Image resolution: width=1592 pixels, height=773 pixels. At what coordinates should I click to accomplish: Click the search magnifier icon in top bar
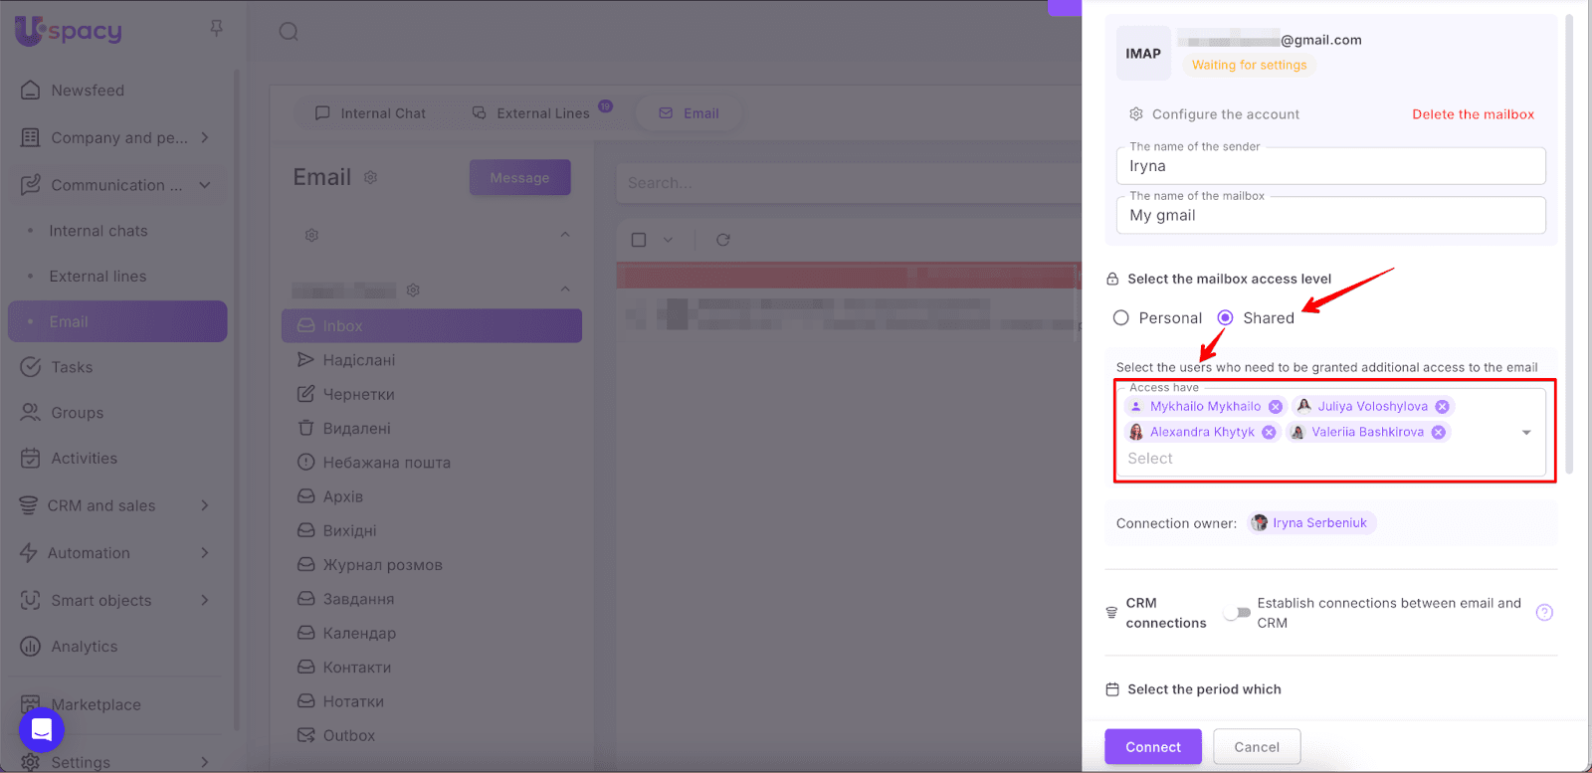pyautogui.click(x=289, y=32)
